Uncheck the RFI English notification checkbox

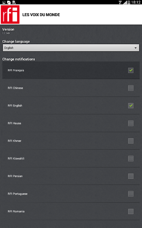click(x=131, y=105)
